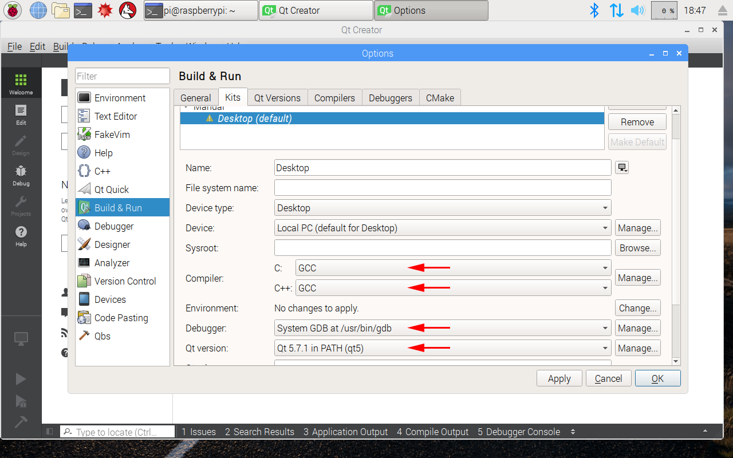Screen dimensions: 733x458
Task: Select the C++ category in Options sidebar
Action: pyautogui.click(x=102, y=171)
